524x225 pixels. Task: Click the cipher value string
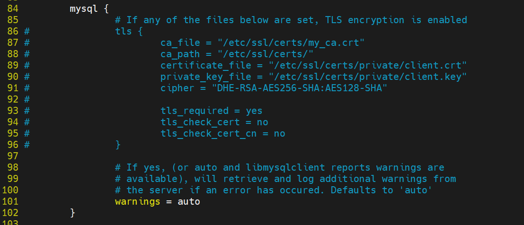pyautogui.click(x=299, y=88)
